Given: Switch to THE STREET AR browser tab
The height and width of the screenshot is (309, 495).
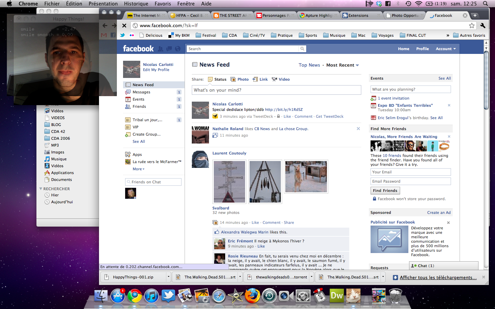Looking at the screenshot, I should pyautogui.click(x=233, y=15).
